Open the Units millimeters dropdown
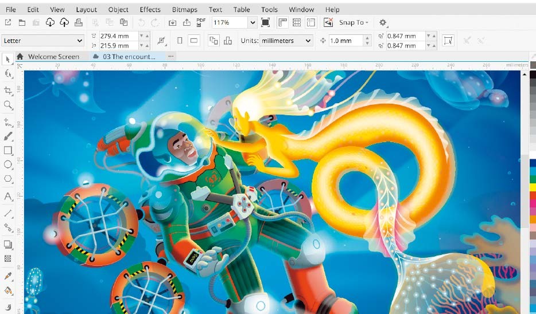 286,41
